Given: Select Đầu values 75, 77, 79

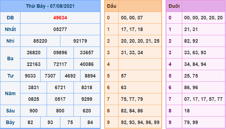Looking at the screenshot, I should click(132, 99).
